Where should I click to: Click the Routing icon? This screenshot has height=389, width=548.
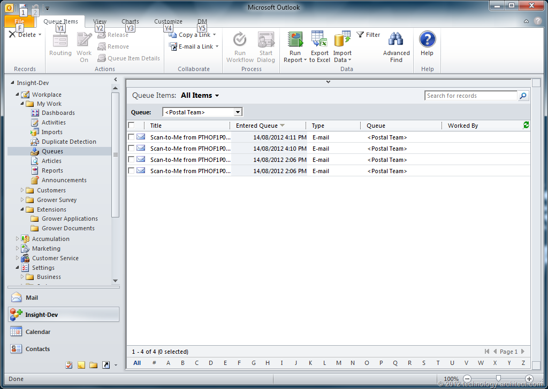tap(60, 41)
